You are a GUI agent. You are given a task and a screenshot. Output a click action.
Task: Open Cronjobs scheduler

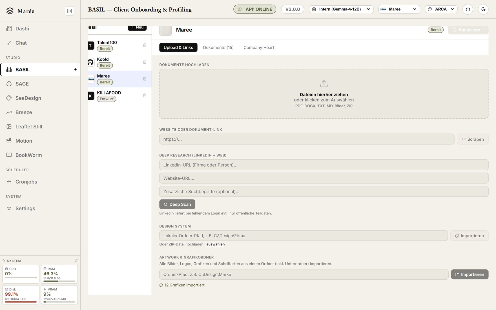click(40, 182)
